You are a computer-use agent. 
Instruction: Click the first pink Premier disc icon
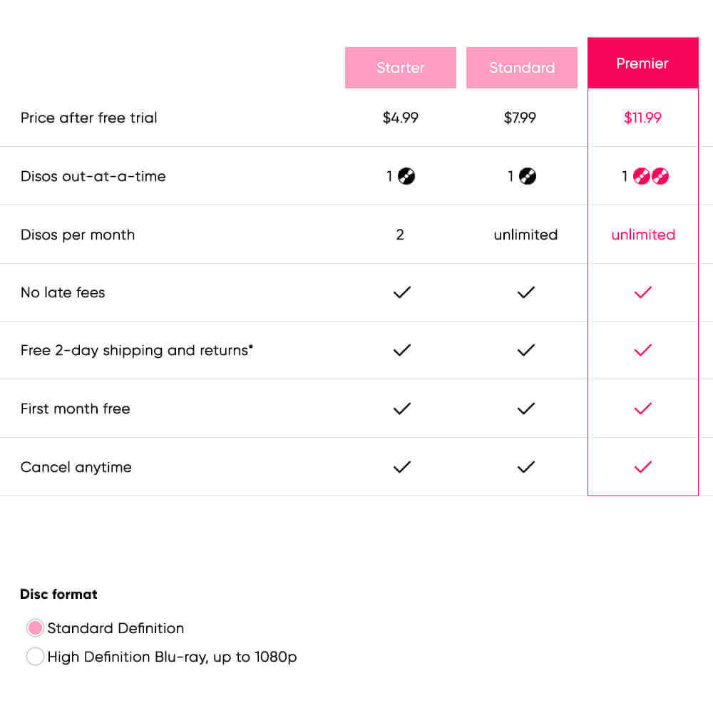(641, 176)
